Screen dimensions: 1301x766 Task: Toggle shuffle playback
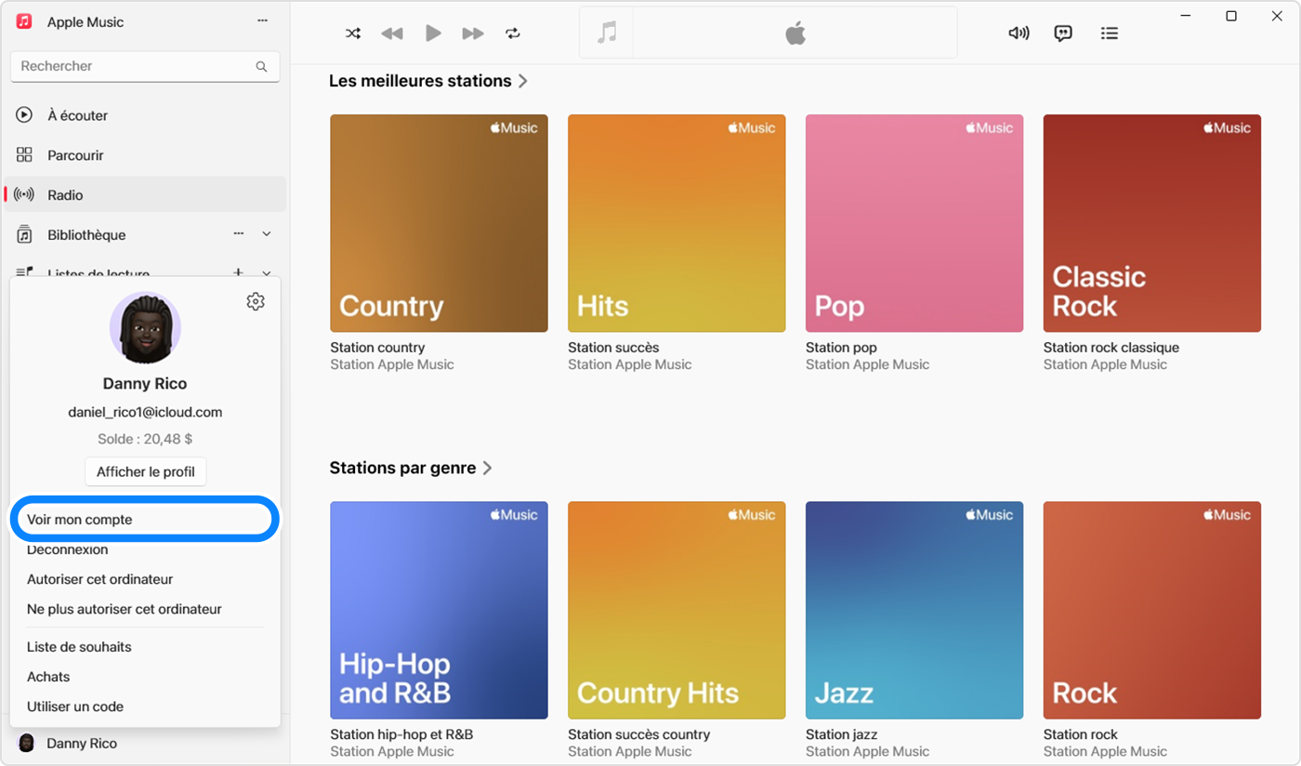(x=353, y=33)
